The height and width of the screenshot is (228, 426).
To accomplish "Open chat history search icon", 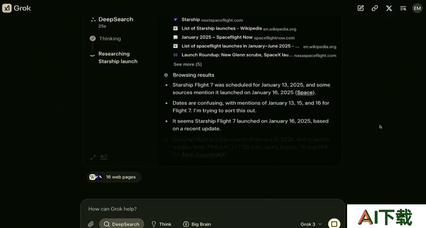I will click(403, 8).
